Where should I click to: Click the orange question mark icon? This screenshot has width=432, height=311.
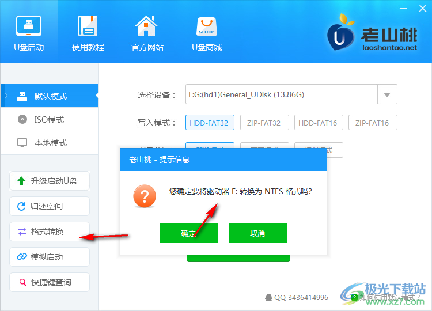pyautogui.click(x=145, y=196)
